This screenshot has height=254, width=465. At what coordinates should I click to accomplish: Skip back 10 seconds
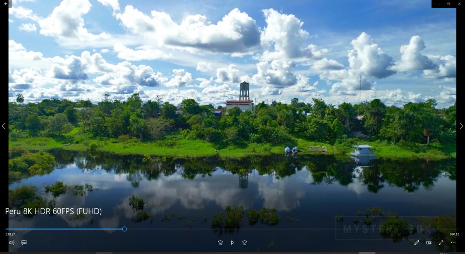point(220,242)
